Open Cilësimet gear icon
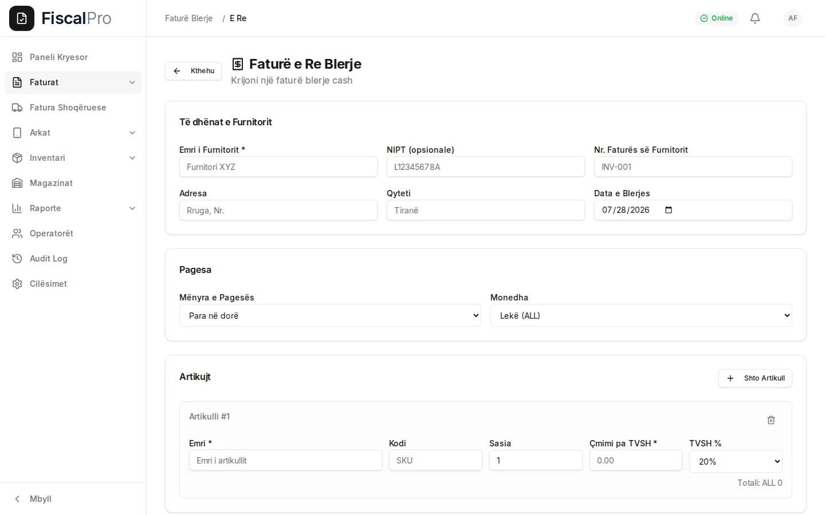825x515 pixels. click(17, 284)
